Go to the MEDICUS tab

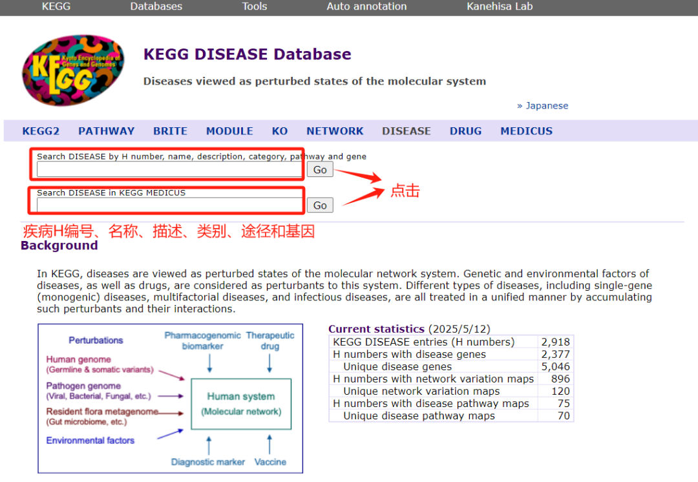527,131
